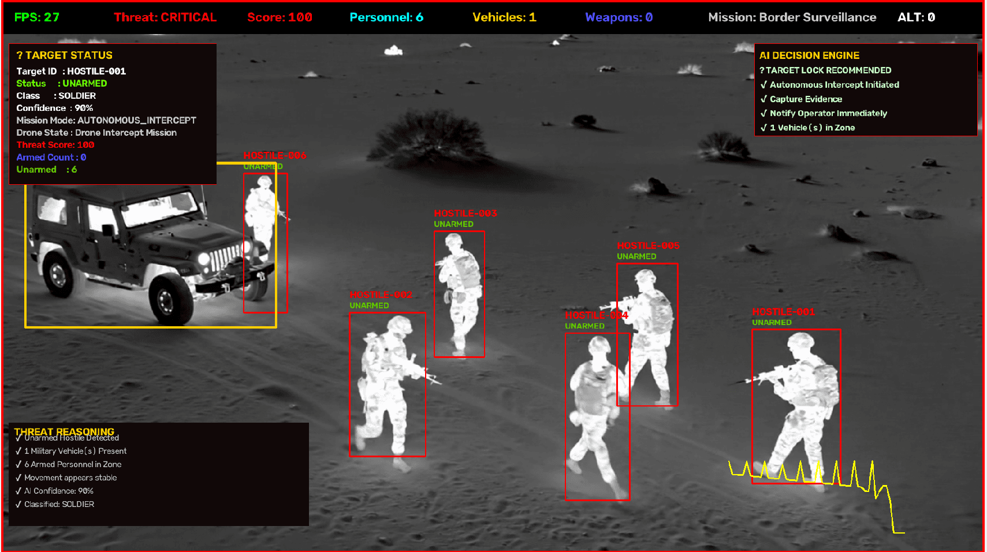Click the Score: 100 readout
This screenshot has width=987, height=552.
[x=280, y=17]
